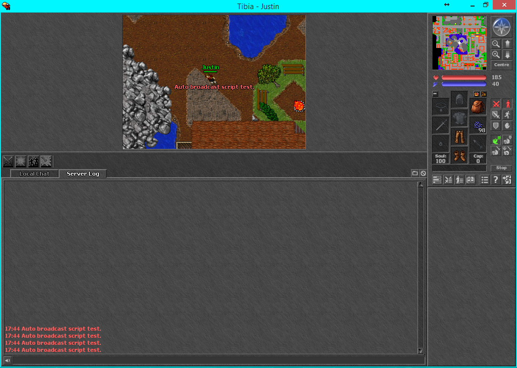Click the support figures cooldown icon
Screen dimensions: 517x368
[33, 162]
